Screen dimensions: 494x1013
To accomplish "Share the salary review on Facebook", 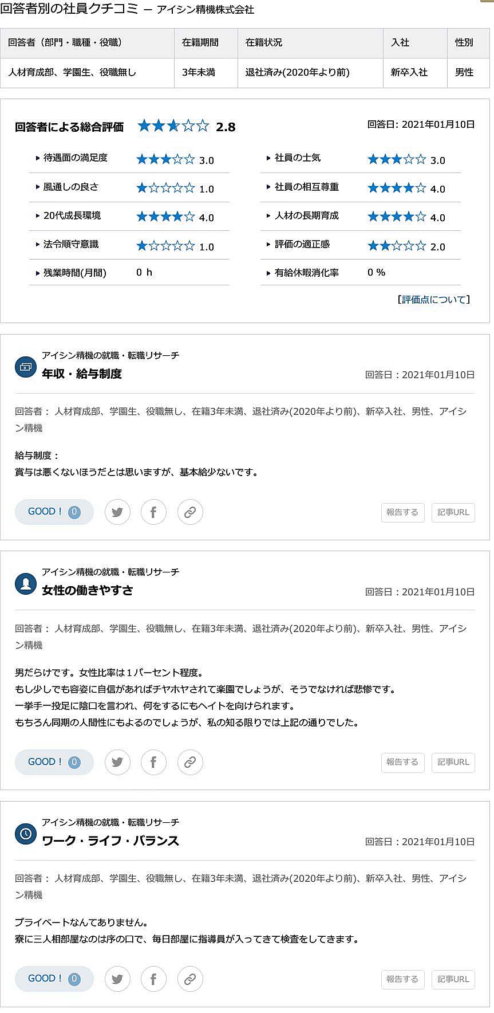I will [x=153, y=512].
